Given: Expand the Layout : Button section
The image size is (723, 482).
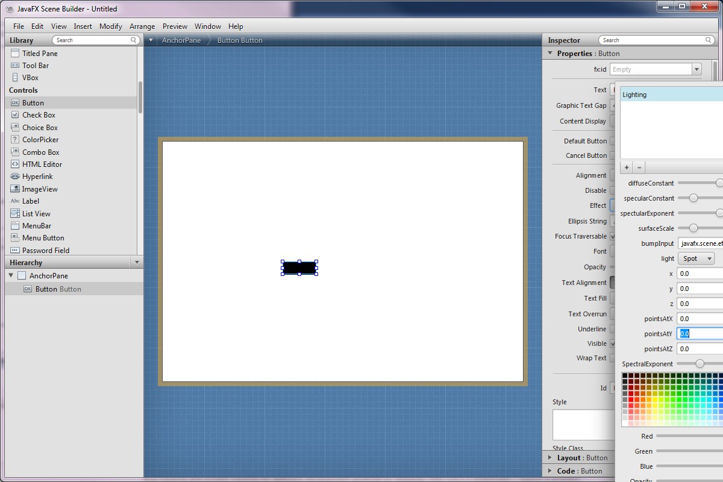Looking at the screenshot, I should [x=550, y=458].
